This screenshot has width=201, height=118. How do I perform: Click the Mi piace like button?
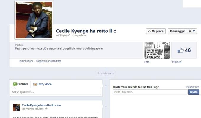[x=155, y=31]
